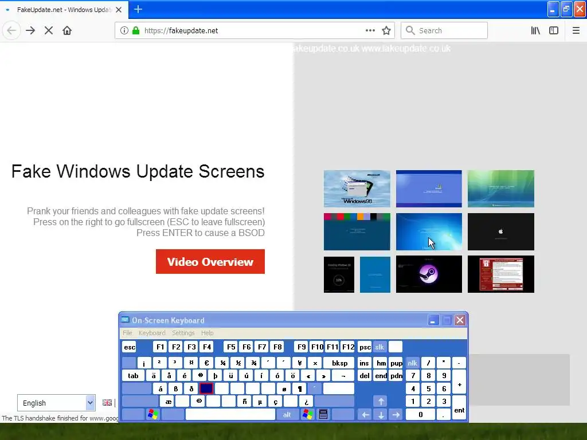Toggle the alt key on On-Screen Keyboard
The image size is (587, 440).
pos(287,414)
